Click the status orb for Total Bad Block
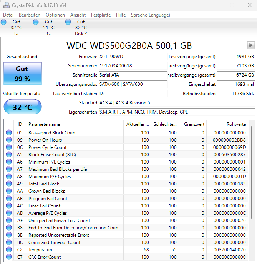This screenshot has width=257, height=264. point(9,184)
